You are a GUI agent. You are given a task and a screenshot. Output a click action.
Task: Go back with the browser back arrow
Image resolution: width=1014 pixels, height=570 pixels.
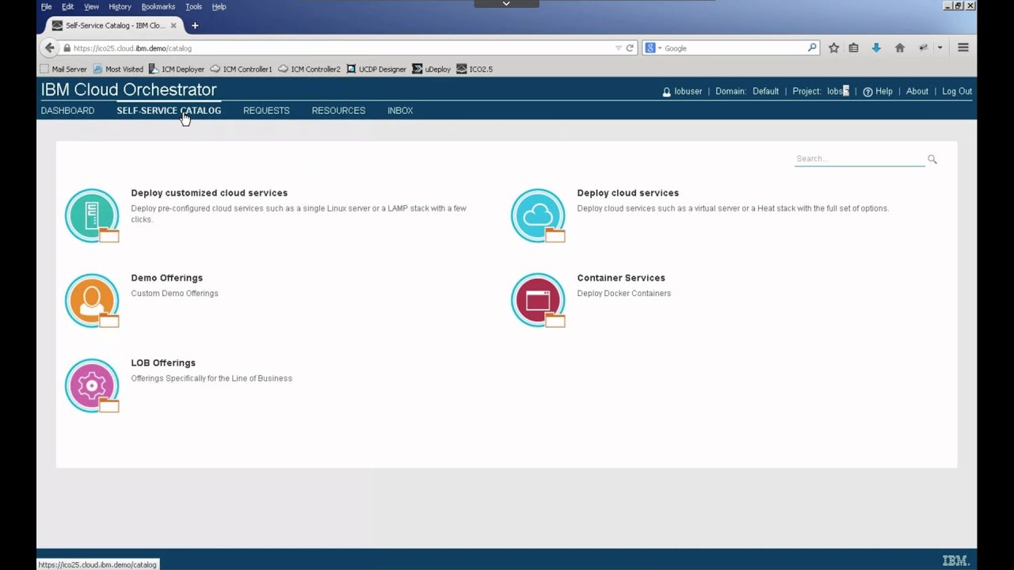tap(50, 47)
